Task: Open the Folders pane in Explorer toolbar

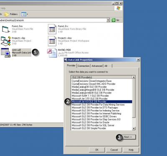Action: (11, 14)
